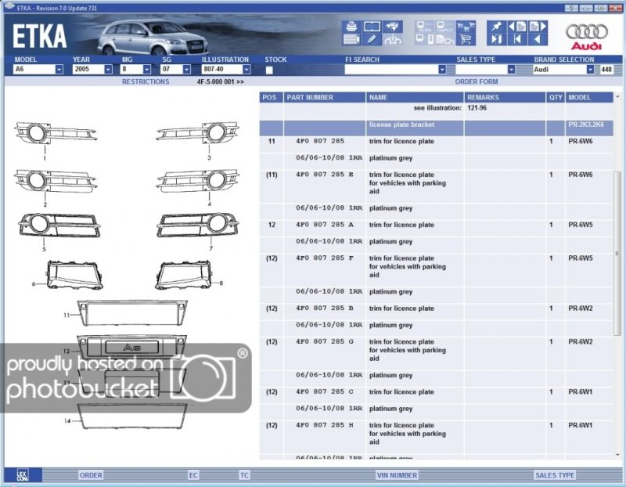
Task: Click the keyboard icon in toolbar
Action: pos(351,39)
